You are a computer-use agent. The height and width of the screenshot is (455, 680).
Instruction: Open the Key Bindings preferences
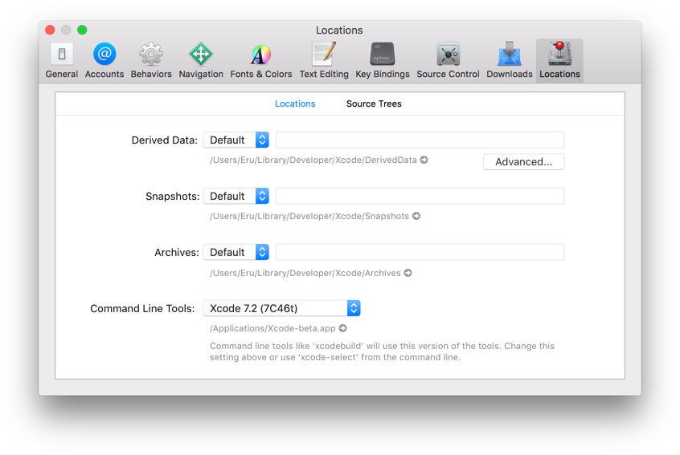(382, 61)
